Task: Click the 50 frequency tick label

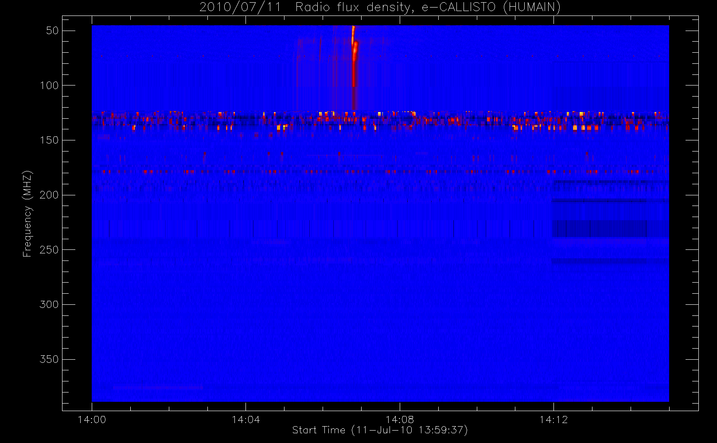Action: point(52,31)
